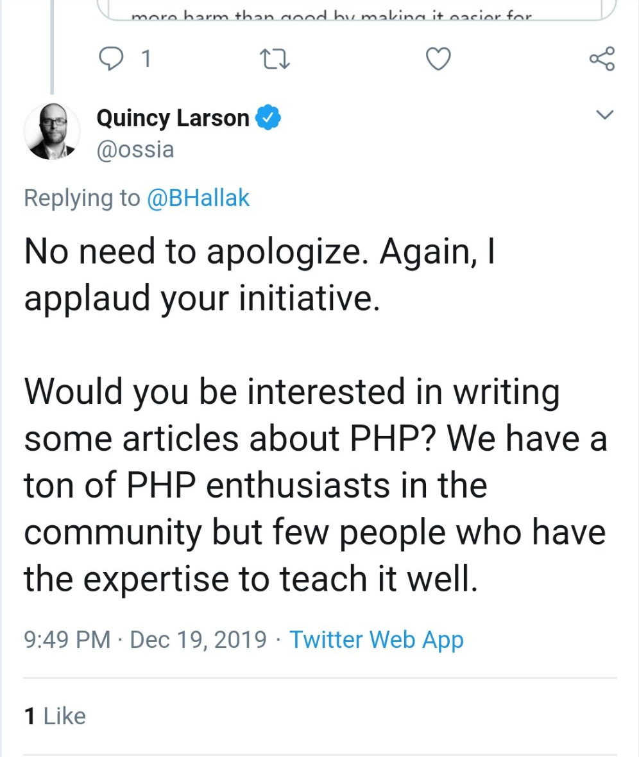Click the vertical thread connector line
639x757 pixels.
[x=52, y=45]
